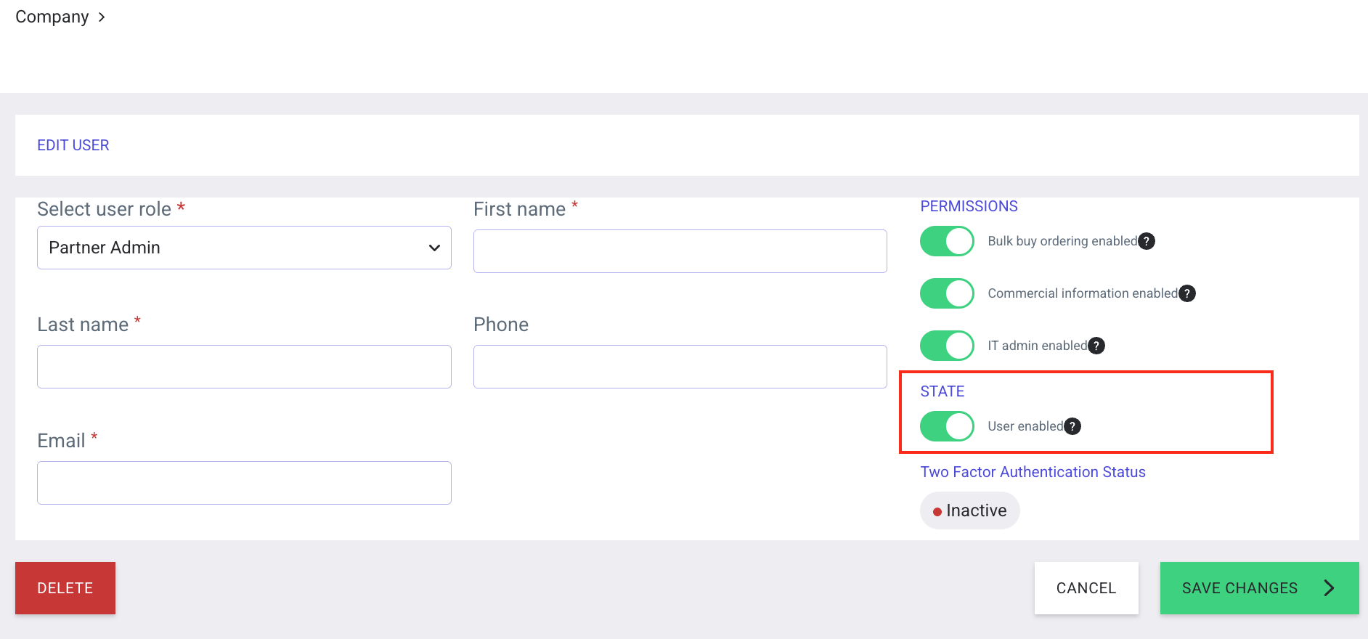Click the chevron next to Company breadcrumb
Screen dimensions: 1368x639
[x=102, y=17]
